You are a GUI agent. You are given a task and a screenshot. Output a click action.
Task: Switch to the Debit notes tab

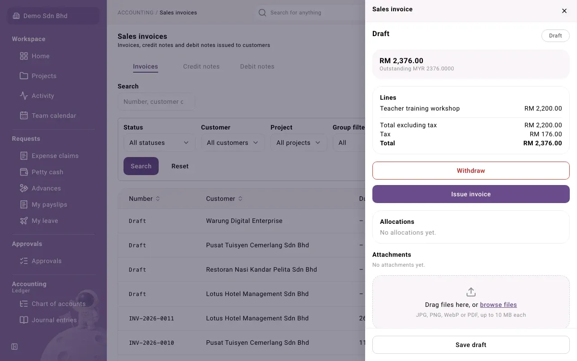click(257, 66)
